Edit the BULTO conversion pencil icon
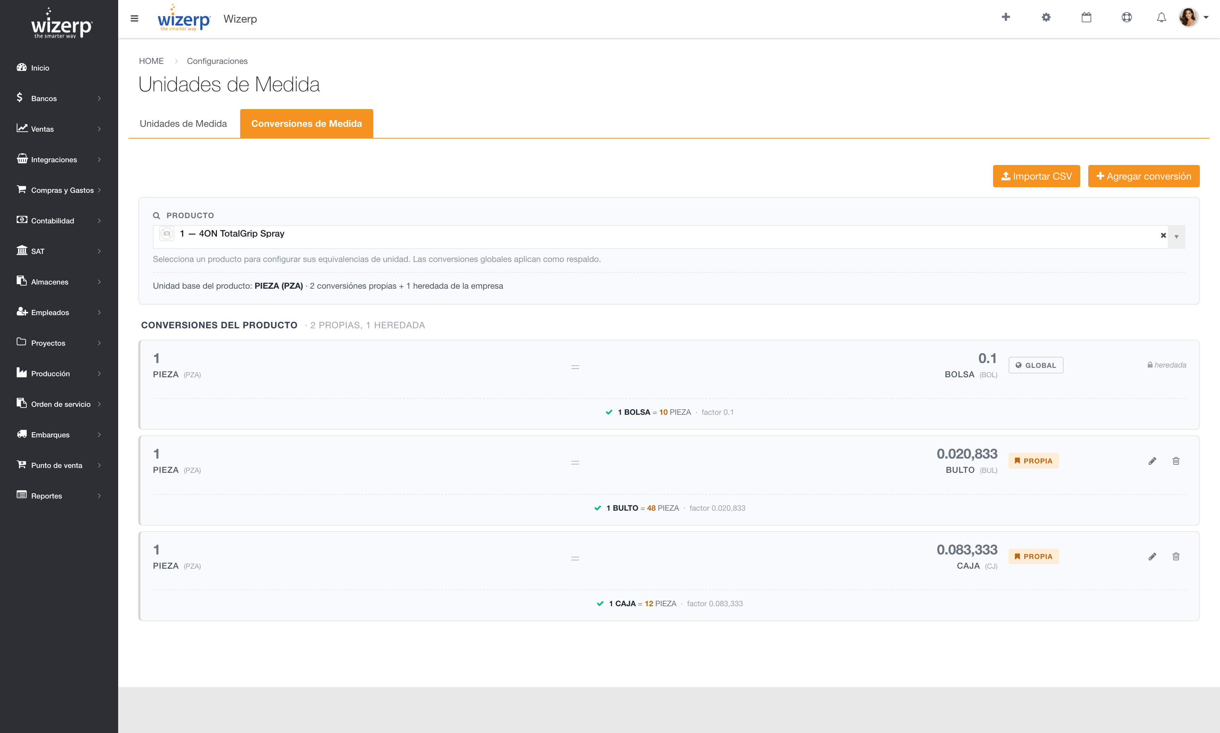This screenshot has width=1220, height=733. (1152, 461)
